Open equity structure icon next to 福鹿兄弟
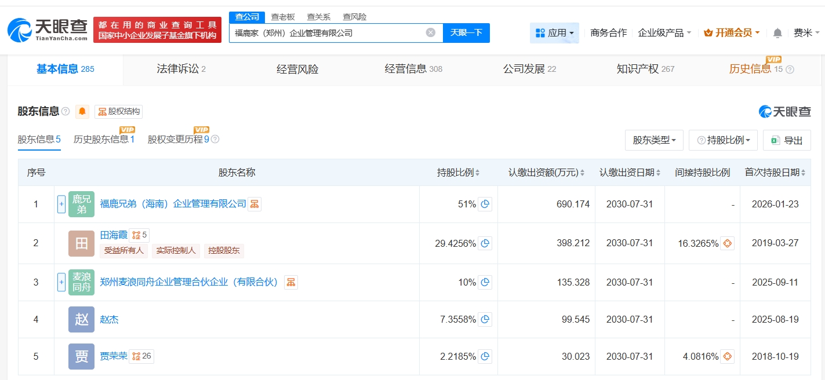Screen dimensions: 825x380 click(255, 204)
